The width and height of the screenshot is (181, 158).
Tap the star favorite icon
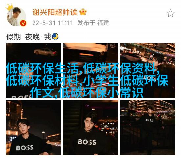point(170,13)
